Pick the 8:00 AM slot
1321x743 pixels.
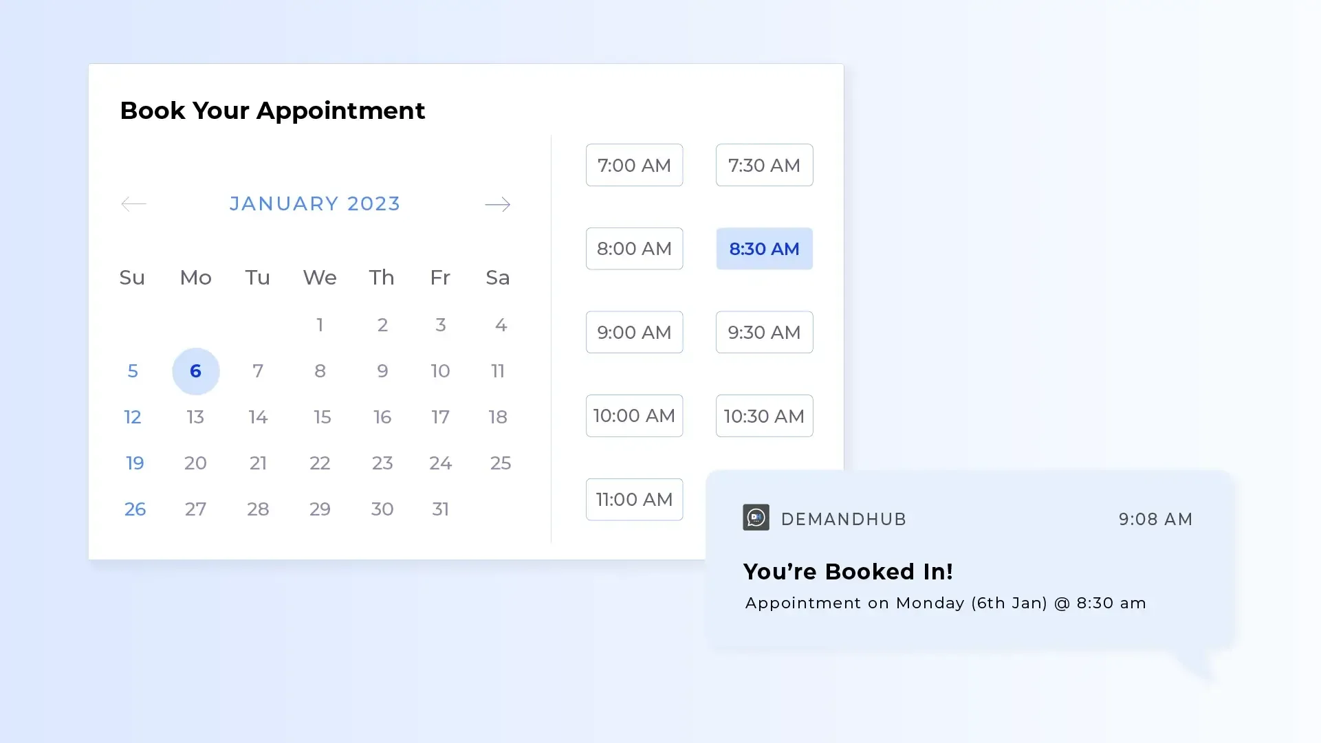634,249
